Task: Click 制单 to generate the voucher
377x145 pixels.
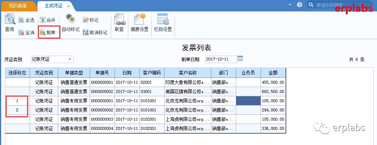Action: pos(47,32)
